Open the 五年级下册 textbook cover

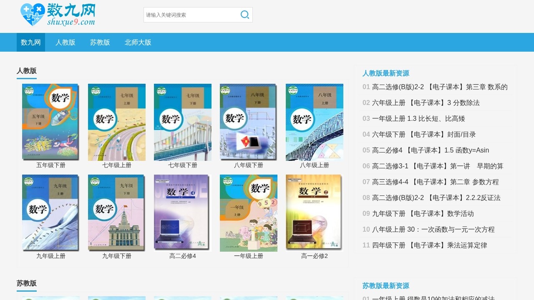point(50,122)
